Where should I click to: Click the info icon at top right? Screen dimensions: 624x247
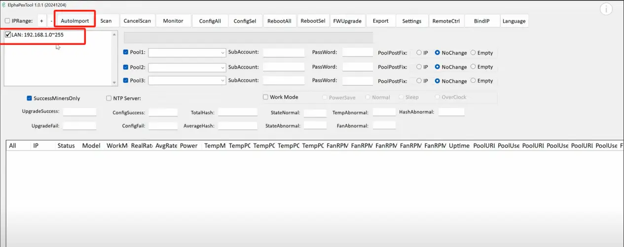pyautogui.click(x=606, y=9)
